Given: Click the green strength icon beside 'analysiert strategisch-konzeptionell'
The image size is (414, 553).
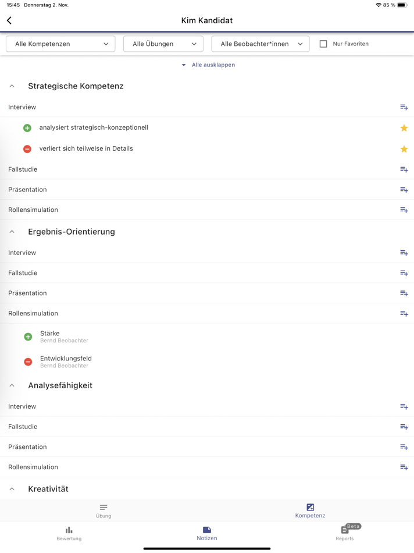Looking at the screenshot, I should click(x=27, y=127).
